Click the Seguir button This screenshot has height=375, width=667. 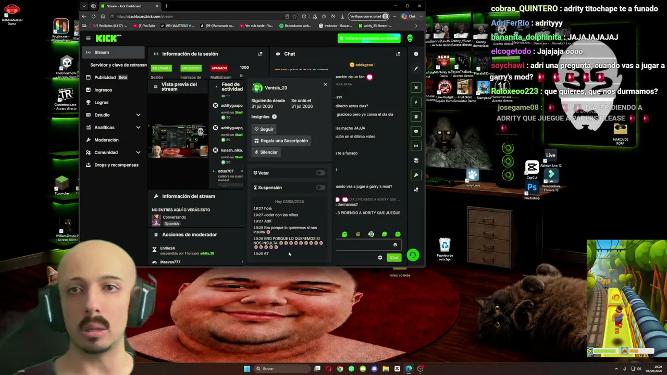[264, 129]
